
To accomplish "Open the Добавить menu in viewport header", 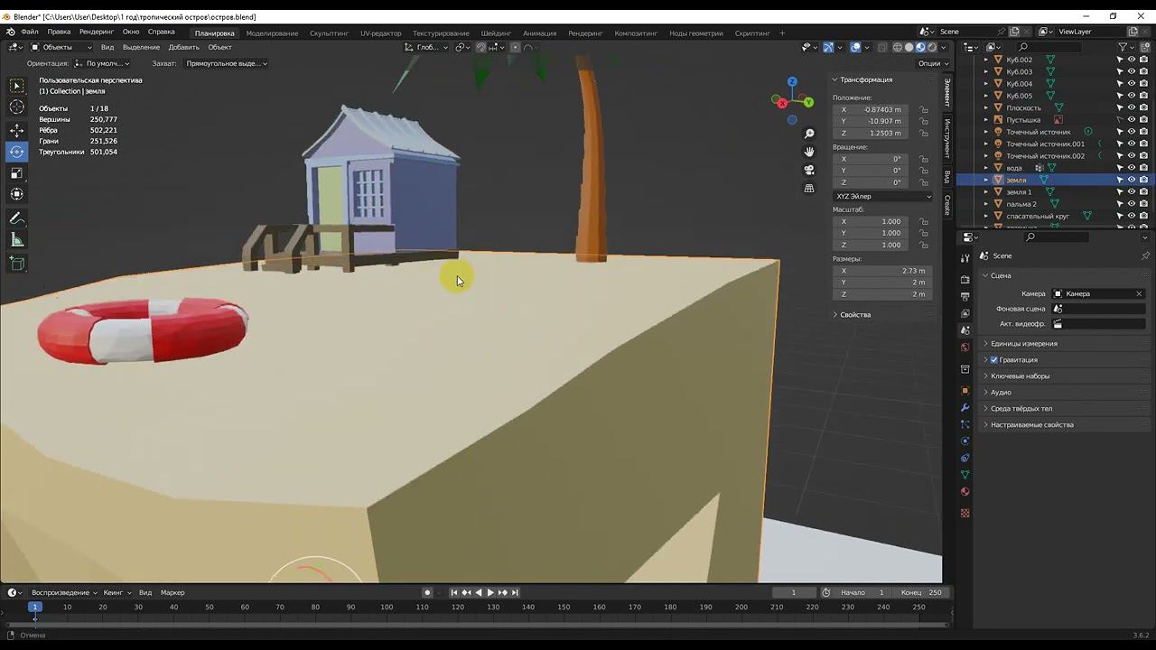I will pyautogui.click(x=183, y=47).
